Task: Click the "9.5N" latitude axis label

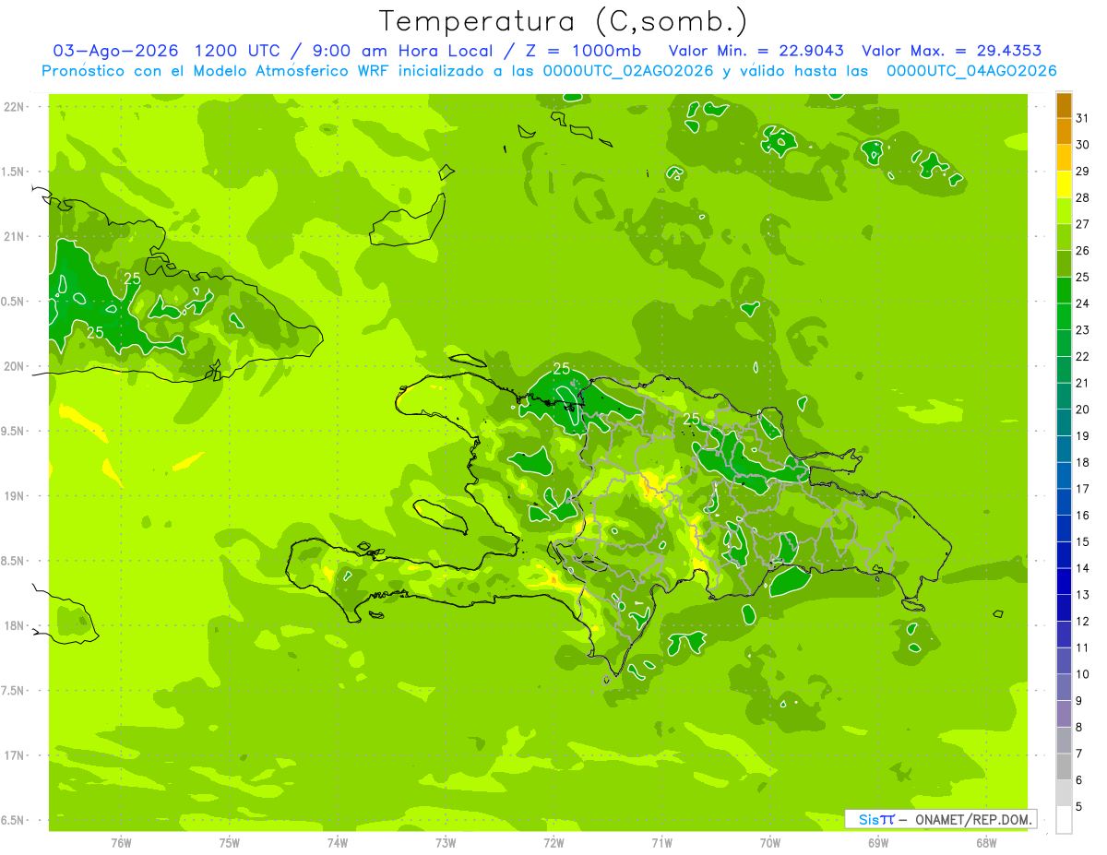Action: [14, 431]
